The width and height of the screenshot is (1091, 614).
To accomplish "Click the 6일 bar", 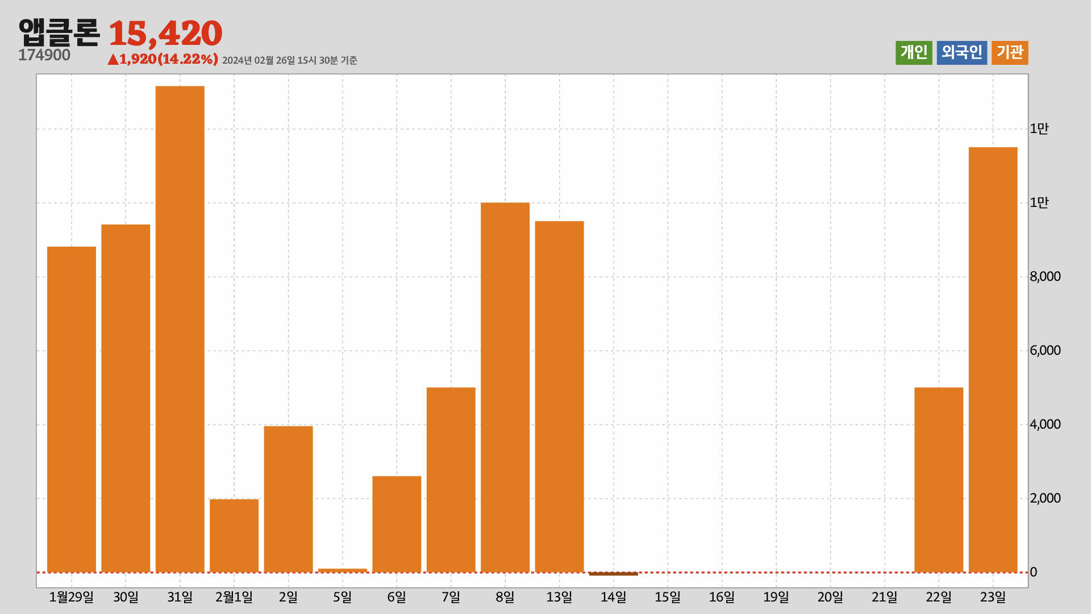I will pyautogui.click(x=397, y=524).
